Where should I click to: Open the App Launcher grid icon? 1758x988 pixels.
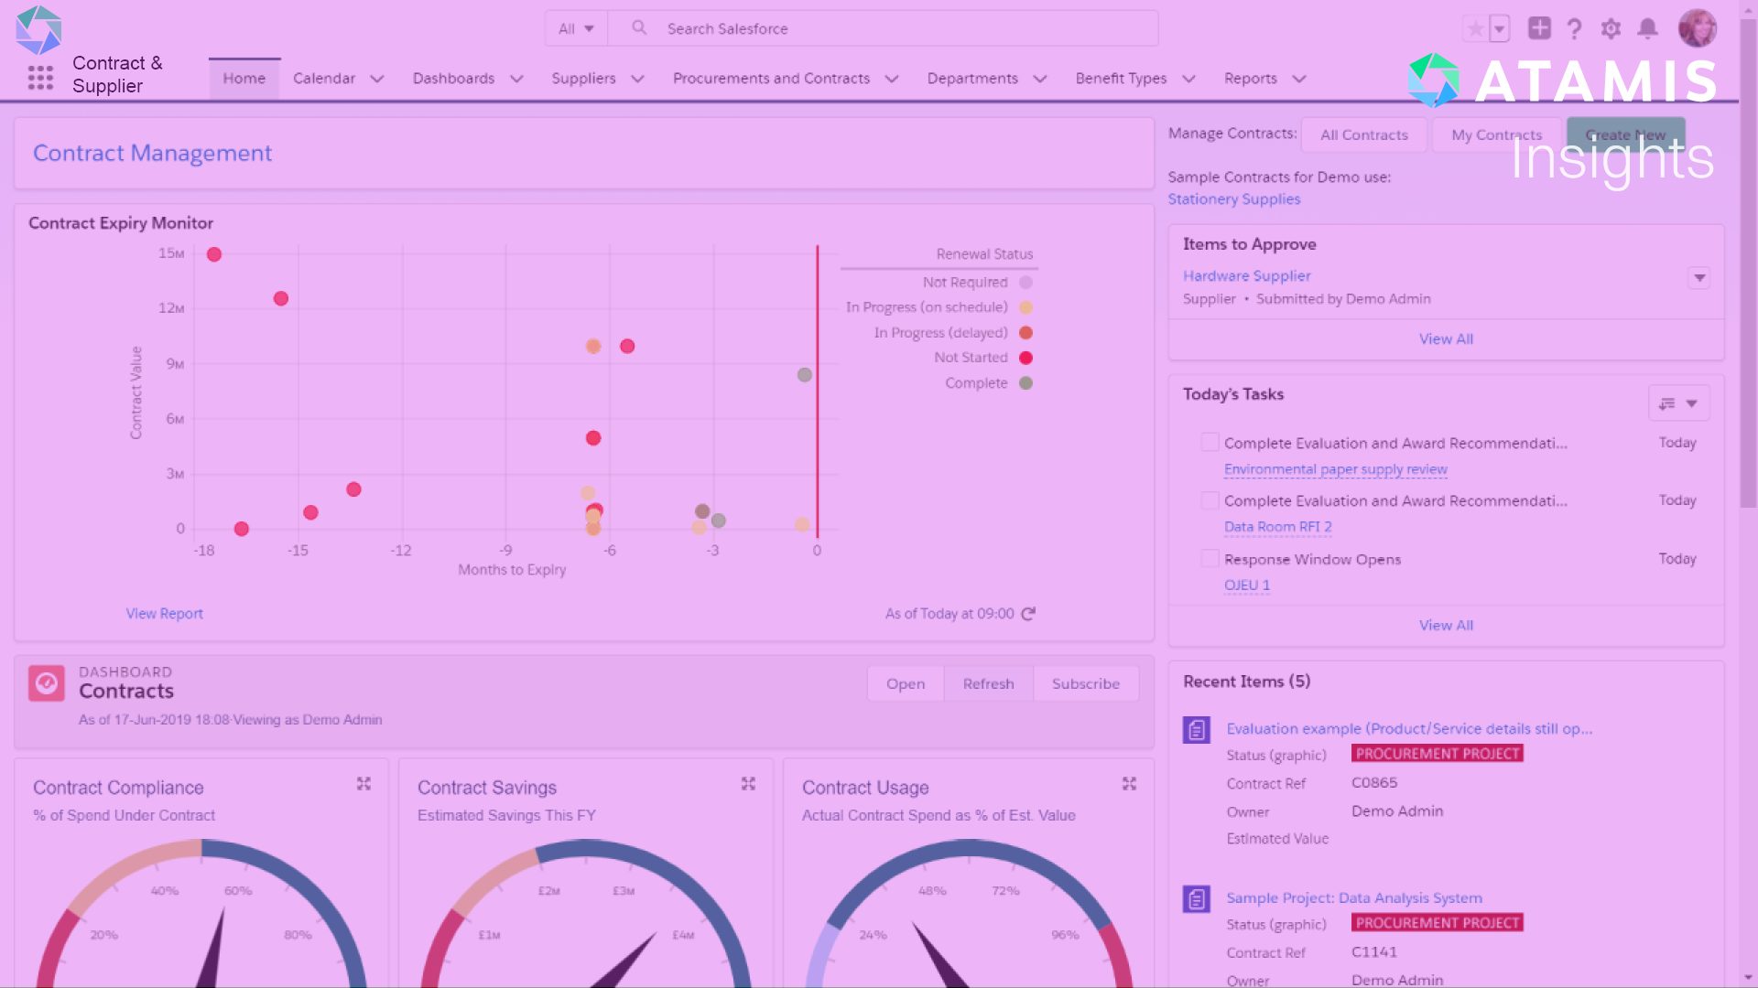click(x=40, y=78)
